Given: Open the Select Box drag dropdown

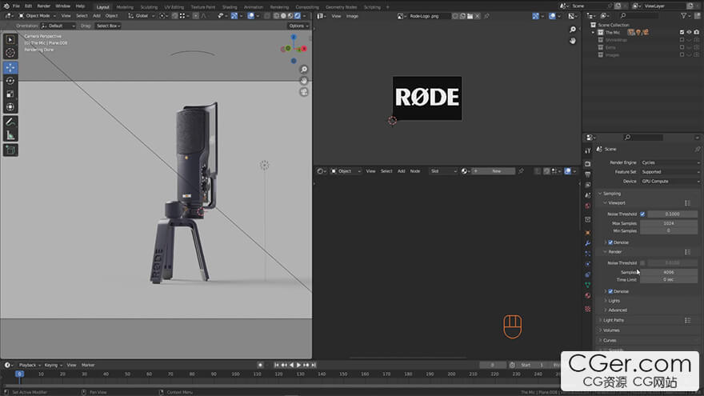Looking at the screenshot, I should click(108, 26).
